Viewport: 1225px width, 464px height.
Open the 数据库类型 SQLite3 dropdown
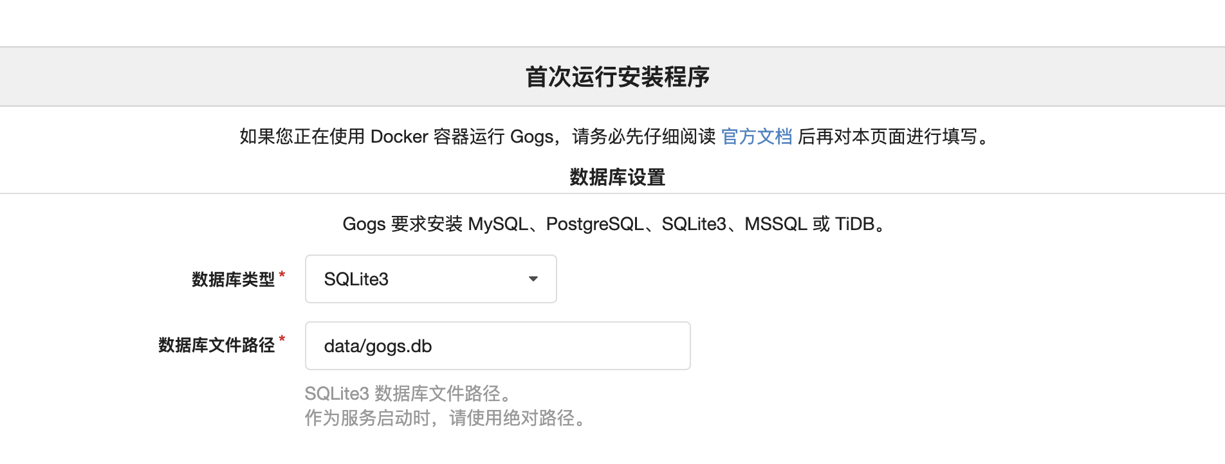point(430,279)
